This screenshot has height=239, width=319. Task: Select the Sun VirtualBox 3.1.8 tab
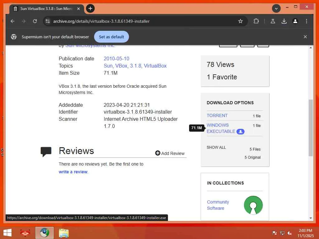click(x=47, y=9)
